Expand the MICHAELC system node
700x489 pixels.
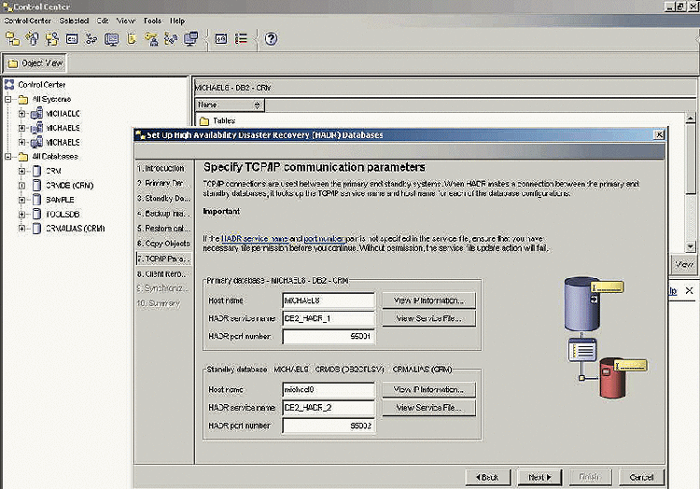pyautogui.click(x=21, y=114)
